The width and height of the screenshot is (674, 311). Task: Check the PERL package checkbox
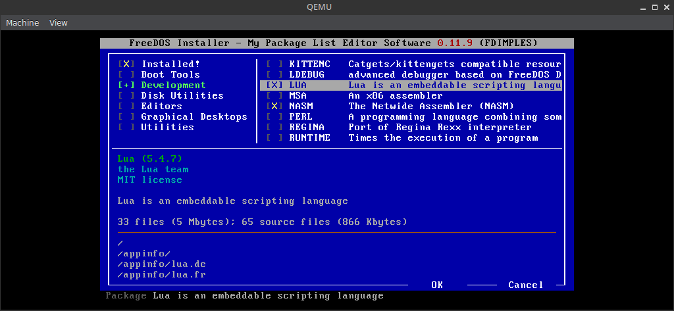coord(274,117)
